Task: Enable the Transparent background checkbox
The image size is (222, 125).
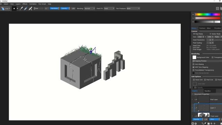Action: click(x=213, y=57)
